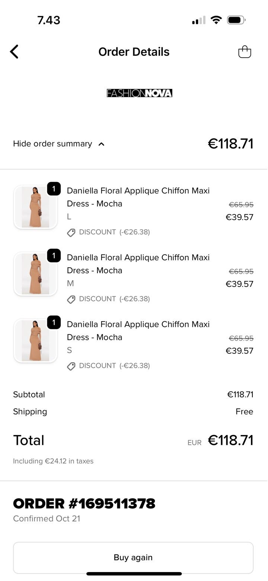Open thumbnail of size L dress
268x581 pixels.
[x=35, y=207]
